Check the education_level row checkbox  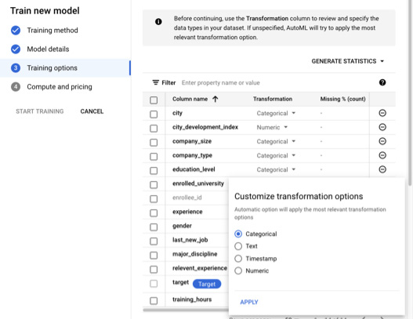(x=154, y=171)
